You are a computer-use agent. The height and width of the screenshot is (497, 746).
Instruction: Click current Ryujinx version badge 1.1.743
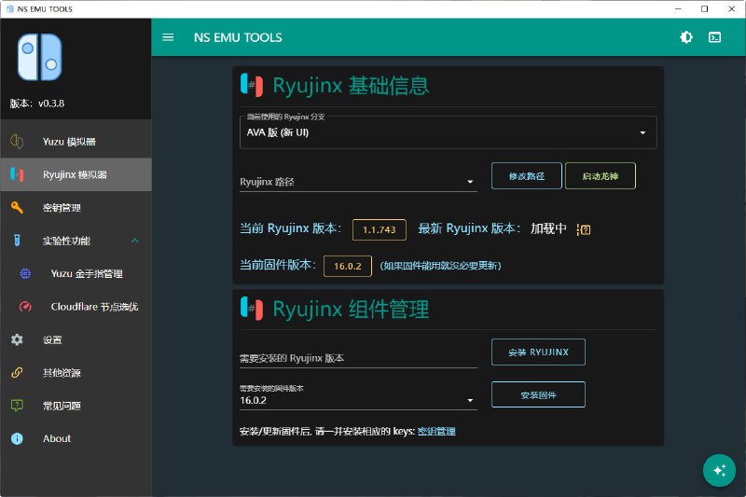(380, 229)
